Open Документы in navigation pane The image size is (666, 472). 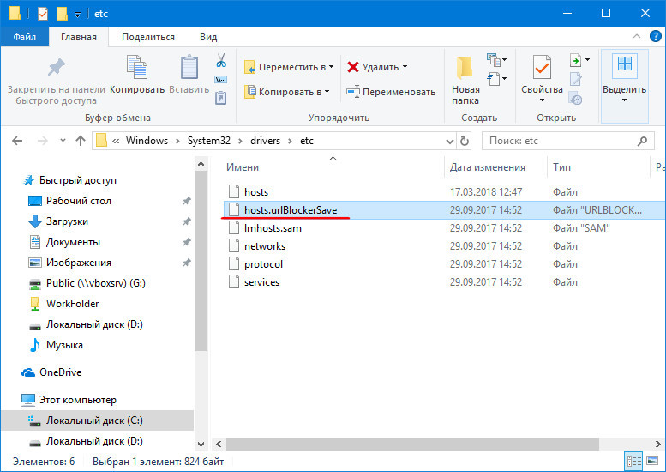64,242
